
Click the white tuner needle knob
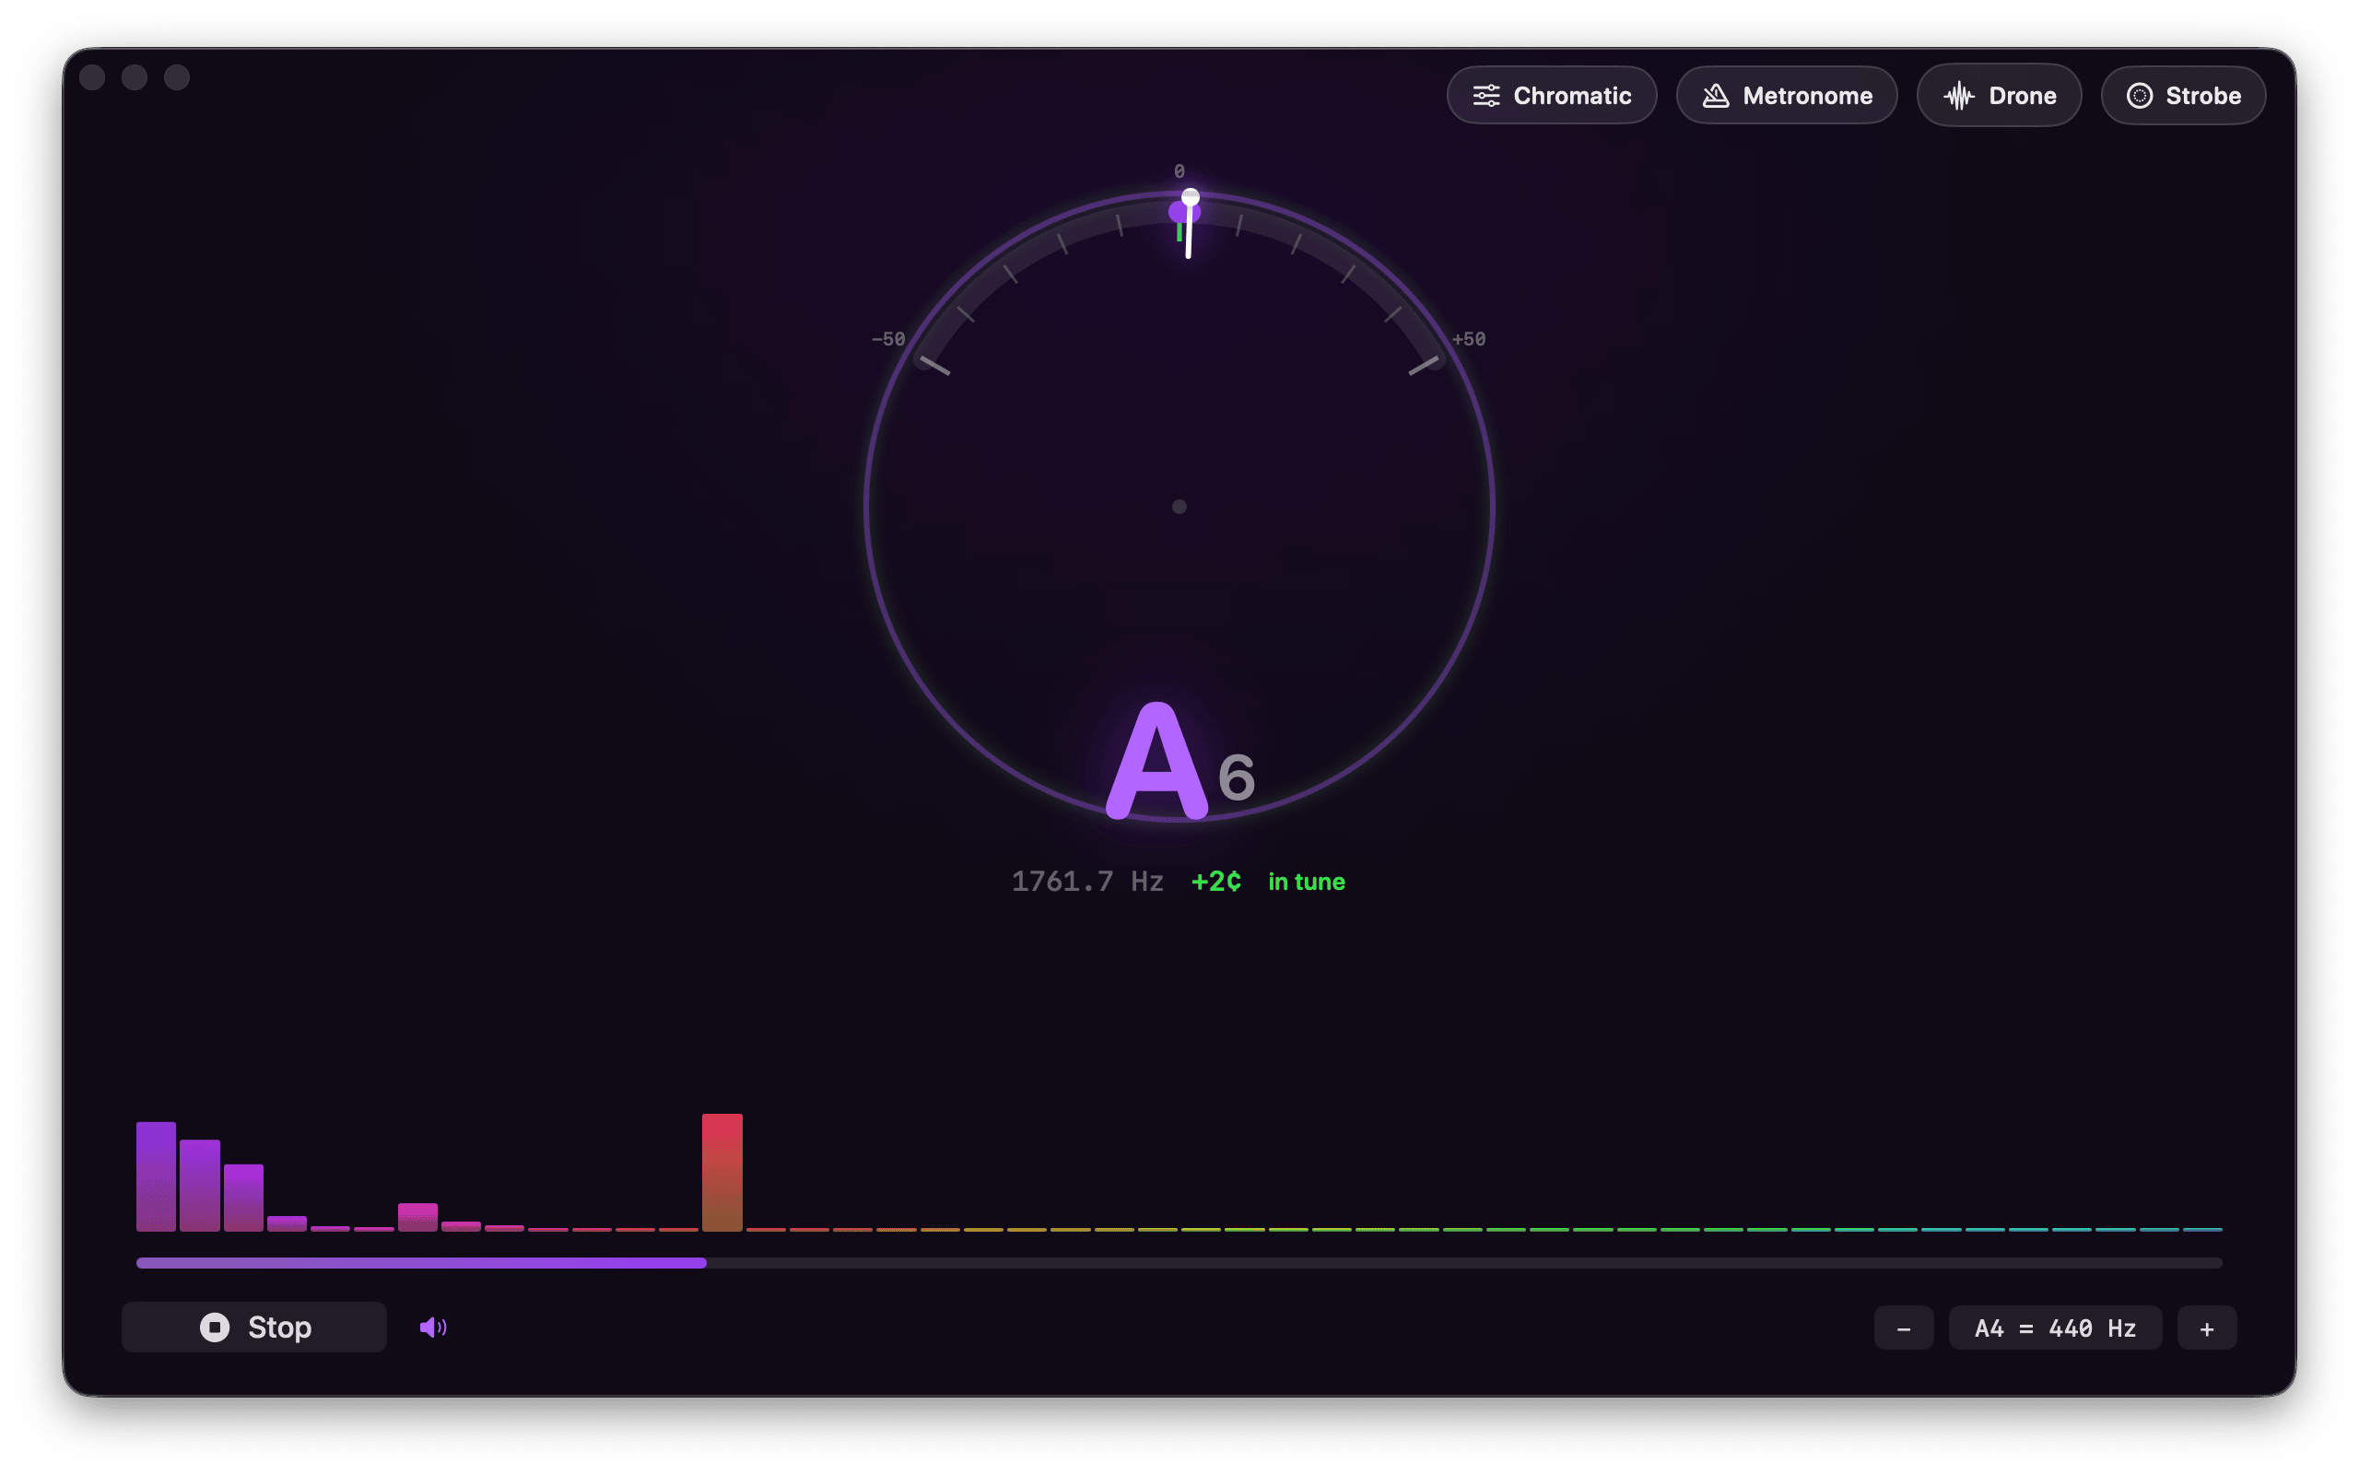[x=1191, y=198]
